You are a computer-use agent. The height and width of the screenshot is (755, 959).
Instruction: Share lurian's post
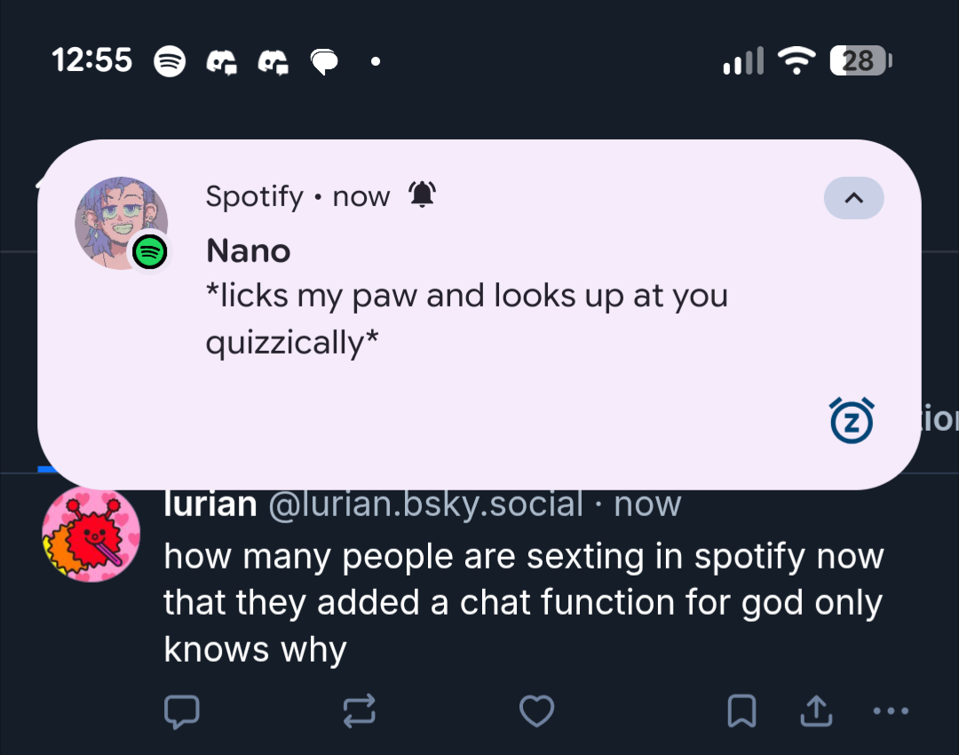[x=816, y=710]
